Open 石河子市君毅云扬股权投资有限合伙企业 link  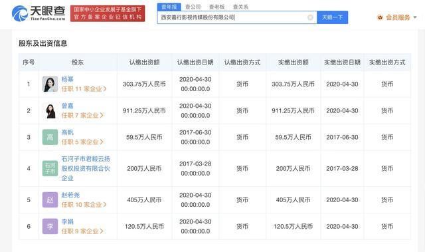86,168
